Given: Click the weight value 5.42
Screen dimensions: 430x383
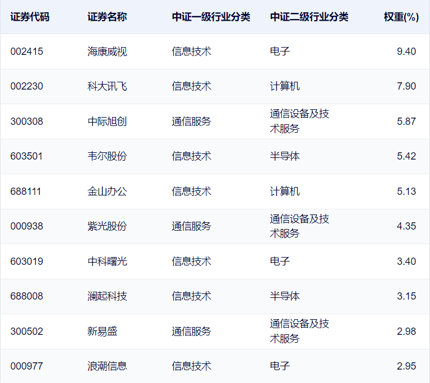Looking at the screenshot, I should point(406,156).
